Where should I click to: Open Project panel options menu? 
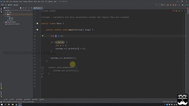click(x=29, y=8)
